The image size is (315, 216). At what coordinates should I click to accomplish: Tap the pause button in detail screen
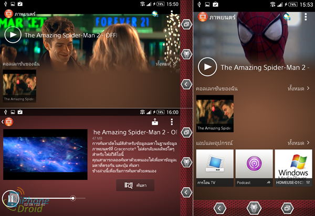(x=10, y=199)
